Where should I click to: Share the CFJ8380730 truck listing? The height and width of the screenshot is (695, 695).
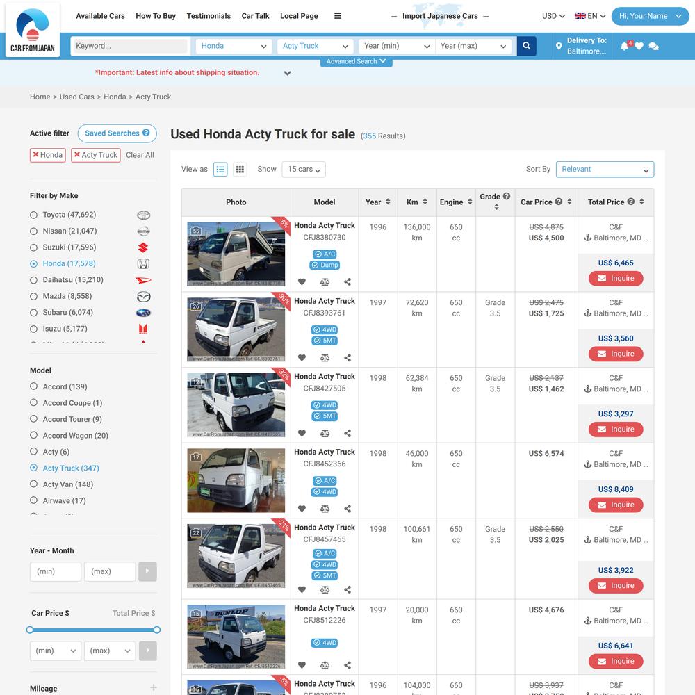pyautogui.click(x=347, y=282)
